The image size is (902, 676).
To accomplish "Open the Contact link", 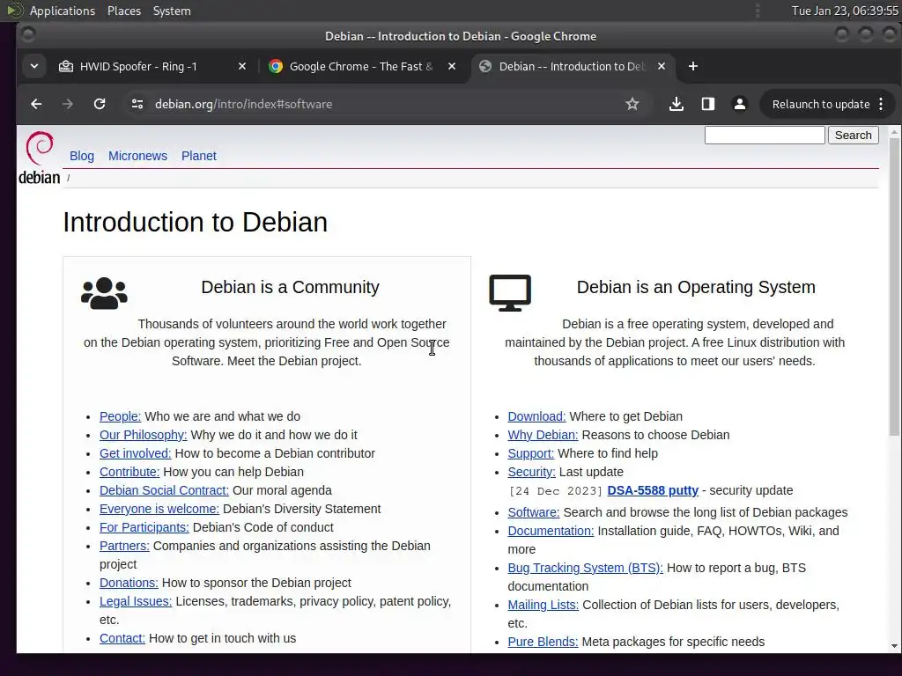I will (x=122, y=638).
